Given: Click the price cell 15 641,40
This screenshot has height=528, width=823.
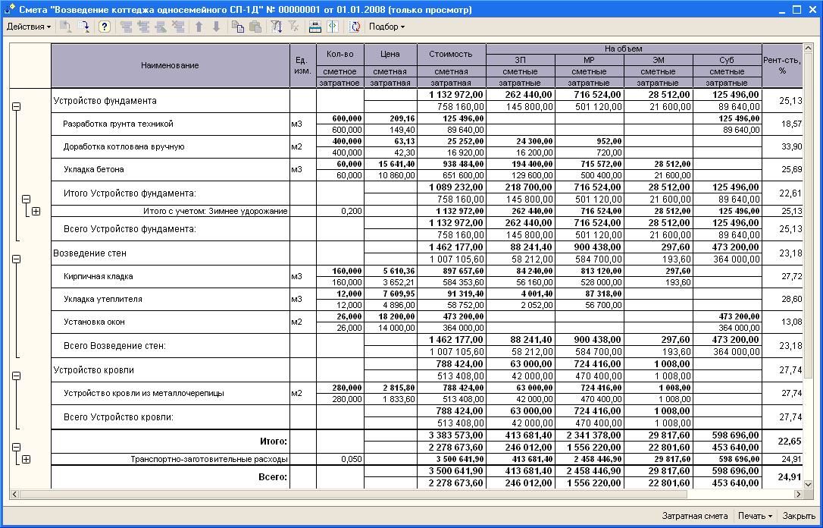Looking at the screenshot, I should coord(390,165).
